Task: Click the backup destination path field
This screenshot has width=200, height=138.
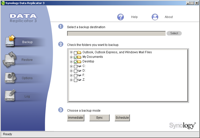Action: tap(116, 33)
